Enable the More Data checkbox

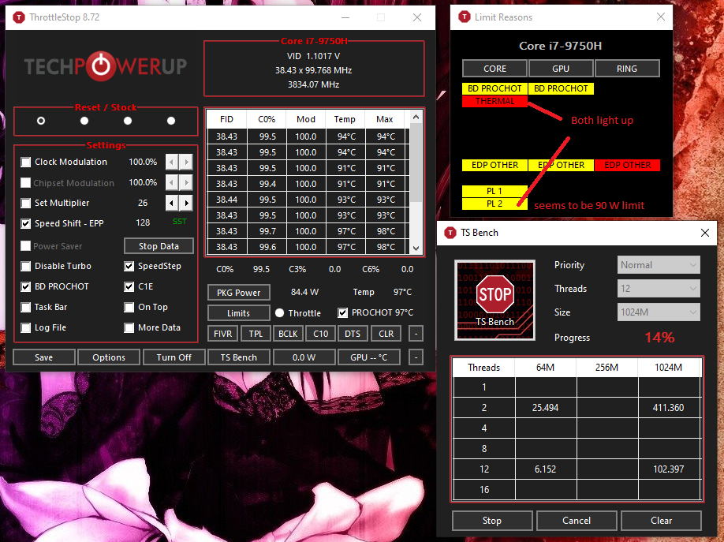coord(129,327)
